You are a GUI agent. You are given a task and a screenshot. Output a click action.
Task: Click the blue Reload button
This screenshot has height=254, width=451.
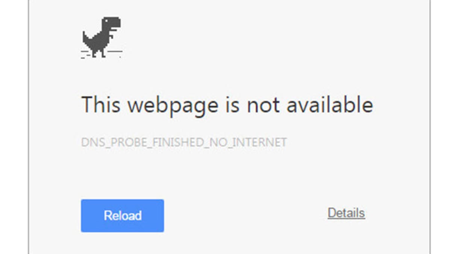(x=122, y=216)
